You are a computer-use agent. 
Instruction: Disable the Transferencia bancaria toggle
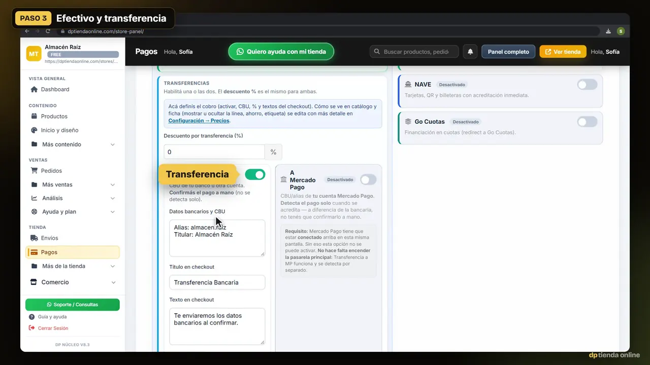(255, 174)
